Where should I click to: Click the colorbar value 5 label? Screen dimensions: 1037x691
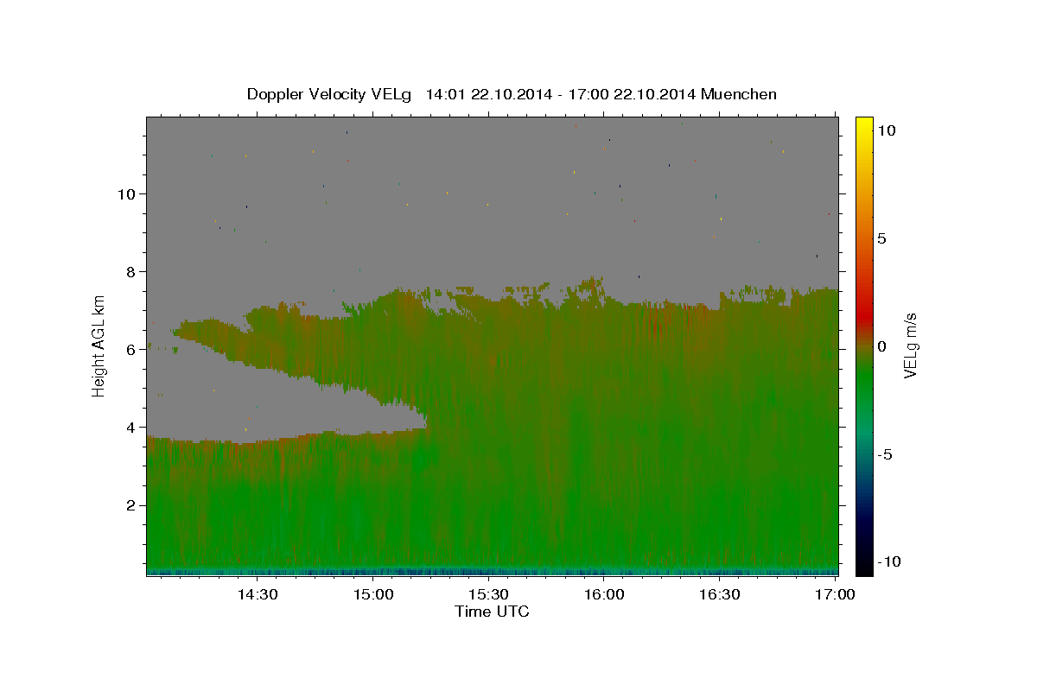tap(881, 238)
